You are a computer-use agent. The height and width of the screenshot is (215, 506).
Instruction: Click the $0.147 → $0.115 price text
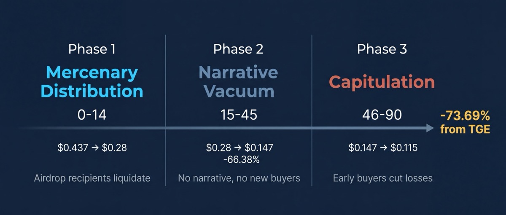(x=383, y=148)
